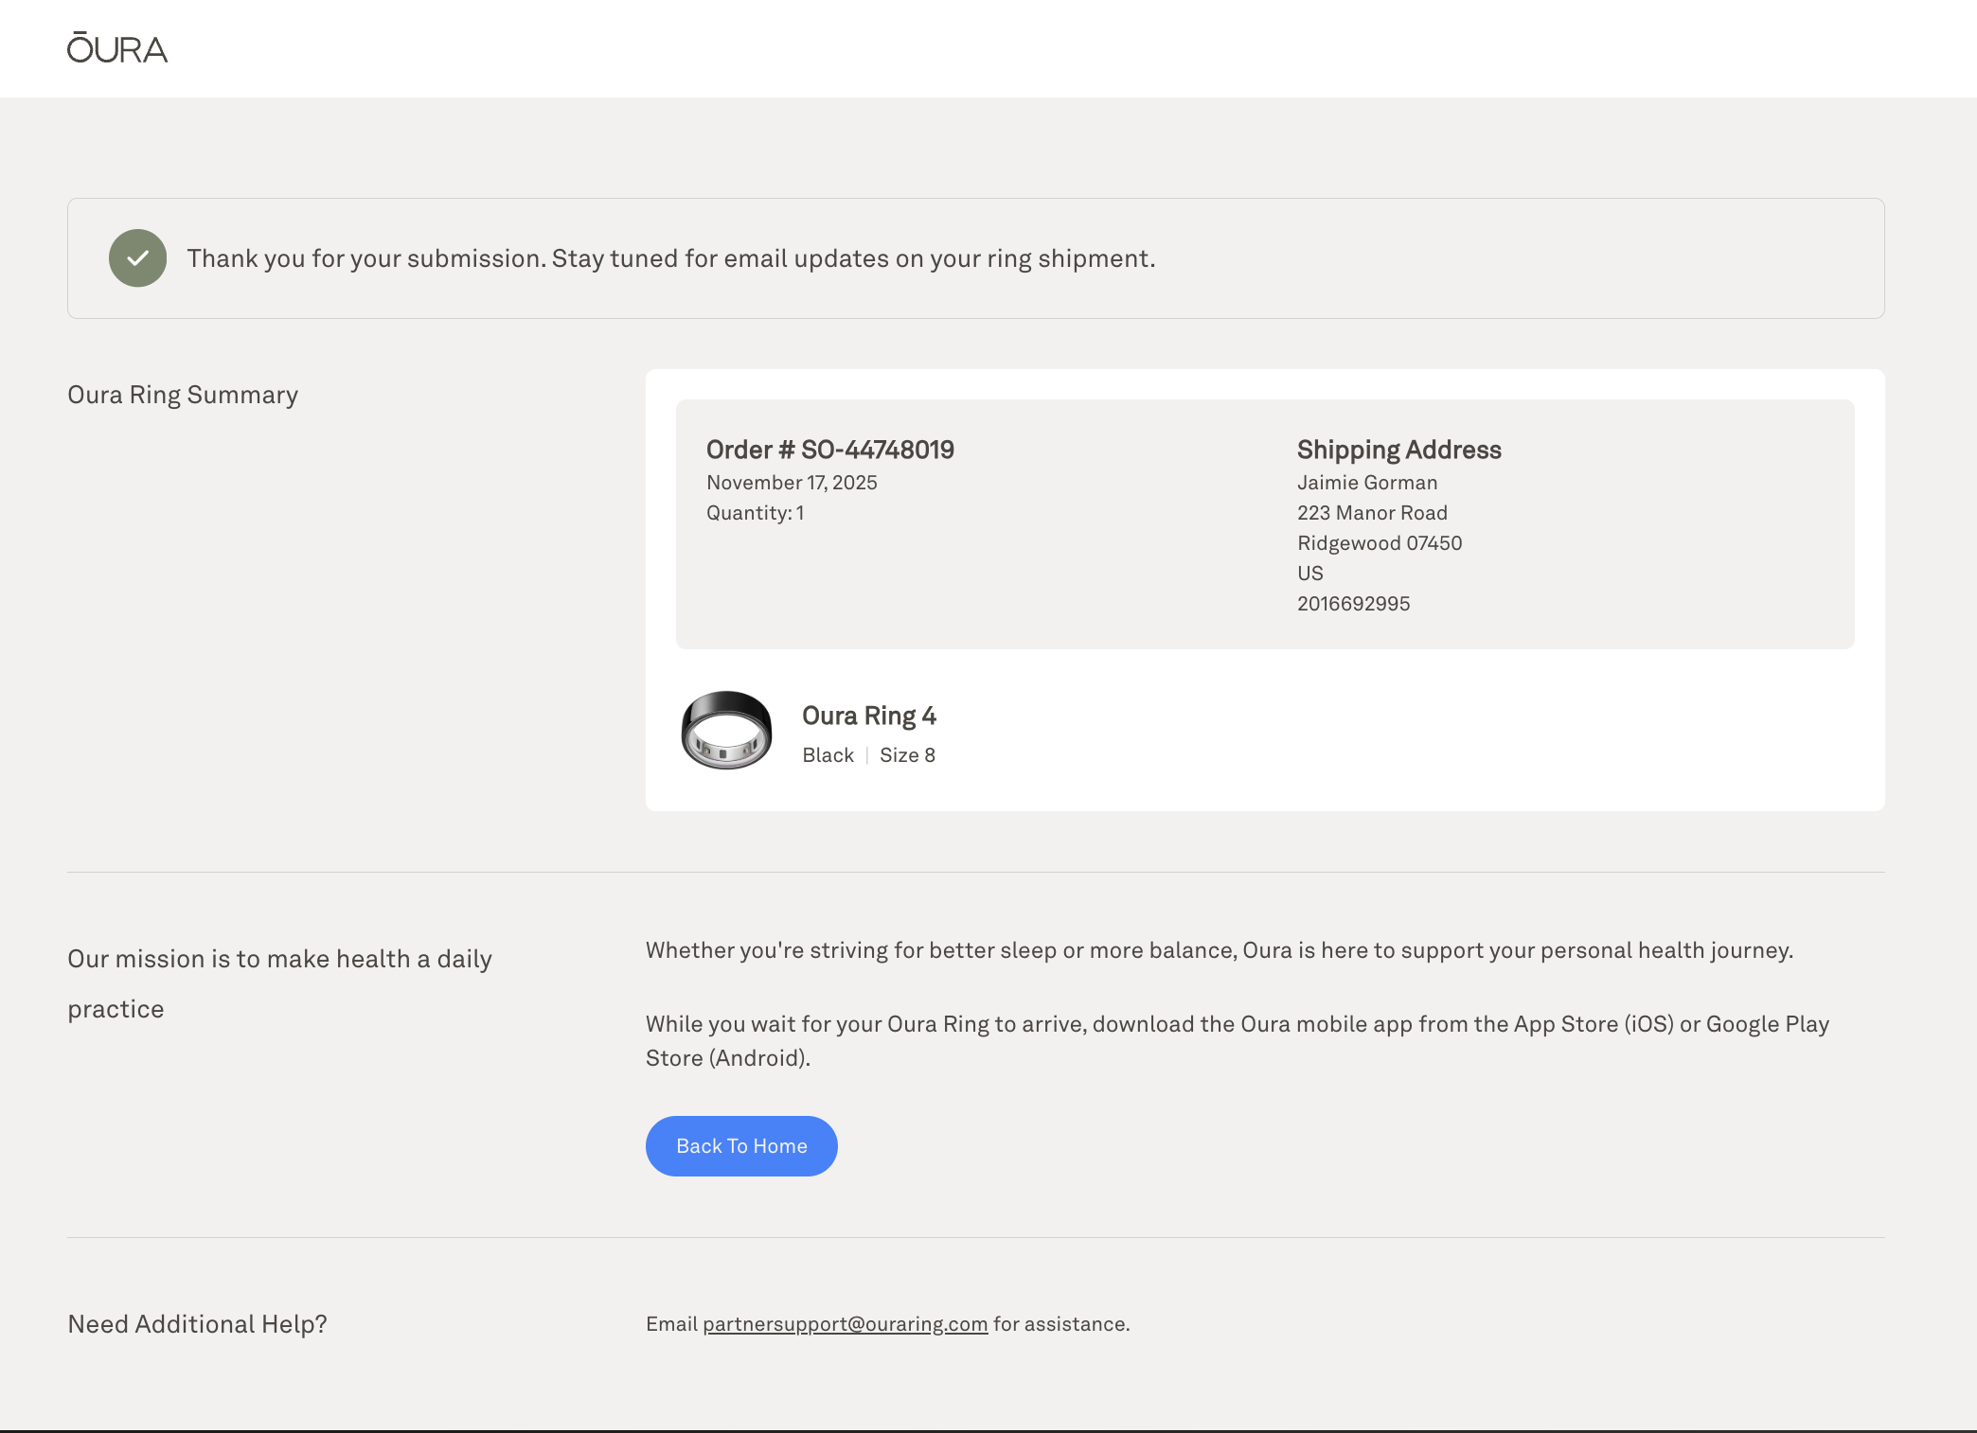The image size is (1977, 1433).
Task: Click the Need Additional Help? heading
Action: pyautogui.click(x=197, y=1324)
